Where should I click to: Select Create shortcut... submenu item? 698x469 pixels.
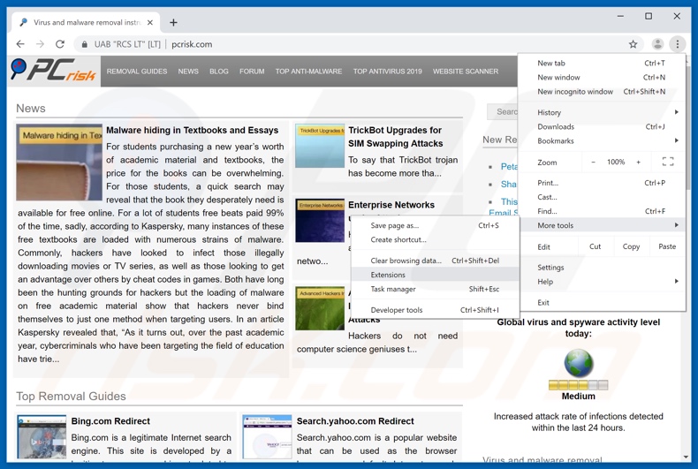point(435,240)
